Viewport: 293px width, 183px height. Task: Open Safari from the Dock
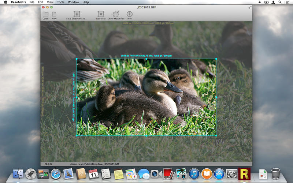click(x=56, y=174)
